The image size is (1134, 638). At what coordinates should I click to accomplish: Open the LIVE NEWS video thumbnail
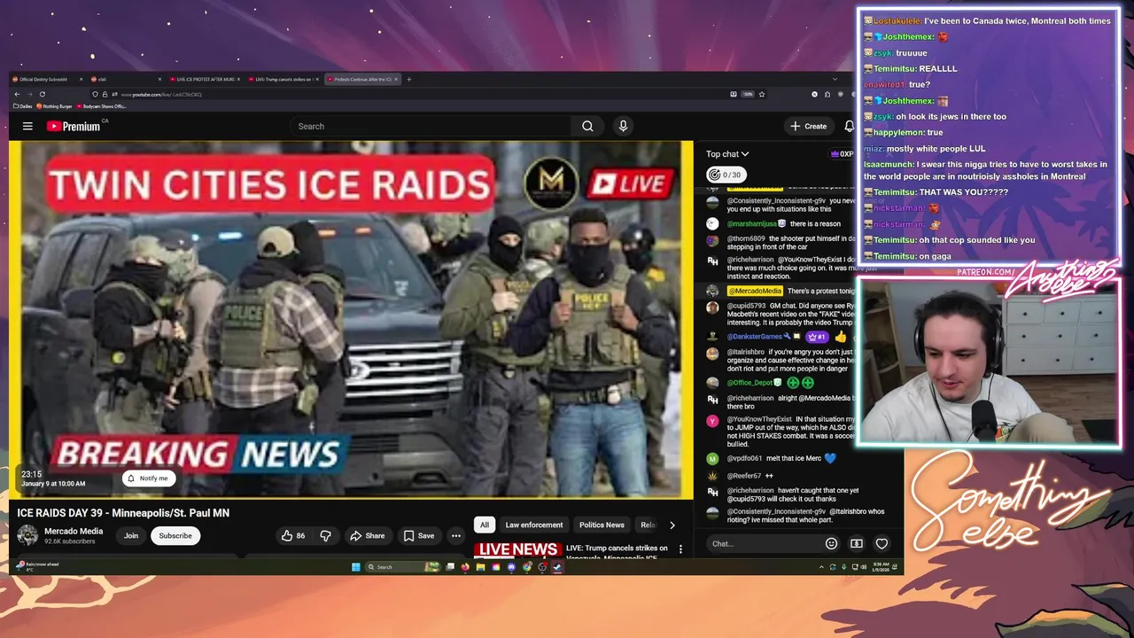coord(517,550)
